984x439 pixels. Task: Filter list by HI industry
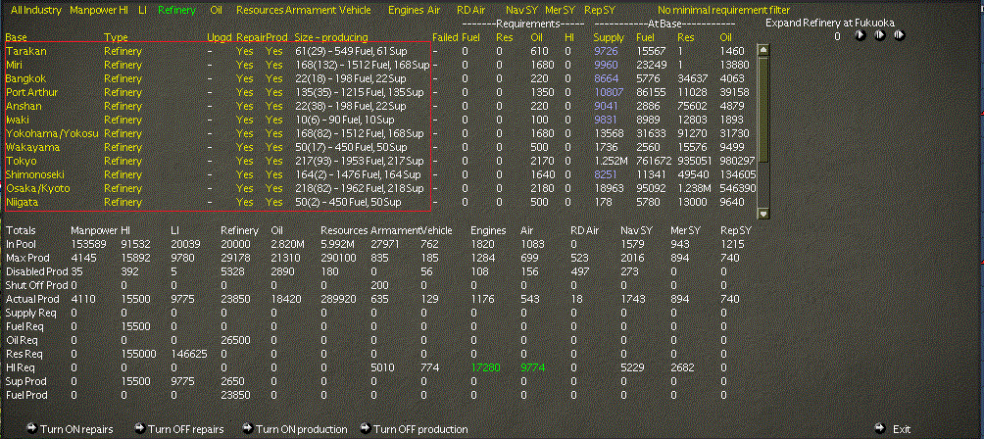click(123, 10)
